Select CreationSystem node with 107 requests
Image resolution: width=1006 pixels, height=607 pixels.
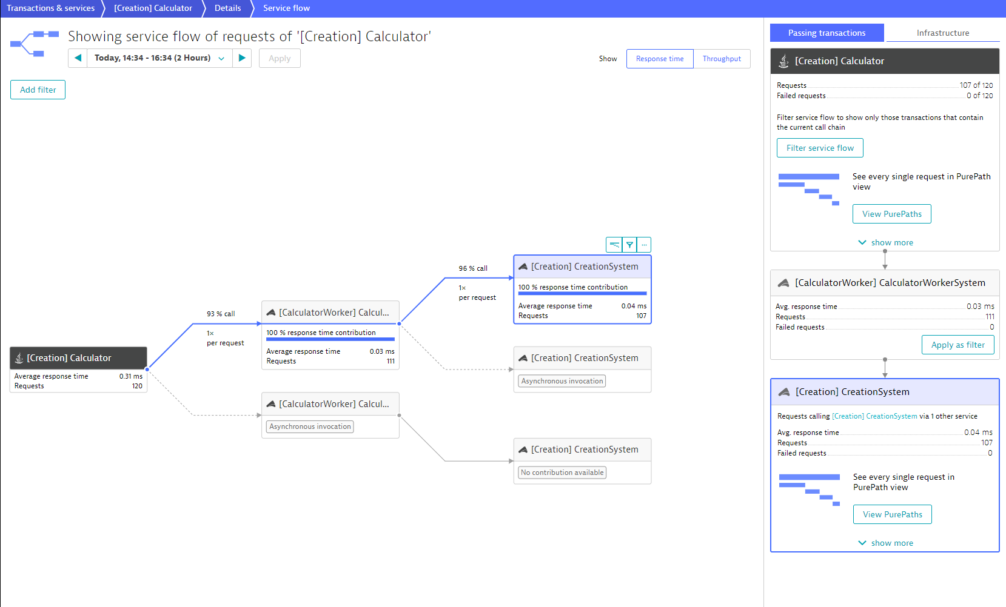click(x=582, y=290)
